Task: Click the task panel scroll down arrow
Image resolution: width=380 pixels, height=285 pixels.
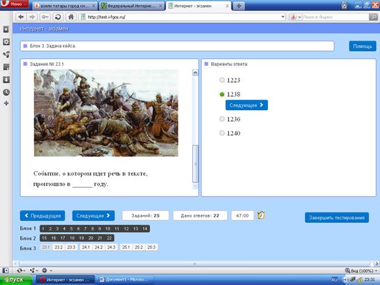Action: [x=195, y=186]
